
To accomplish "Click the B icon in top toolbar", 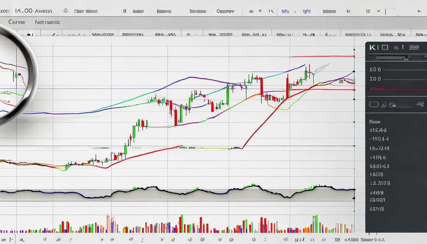I will point(125,11).
